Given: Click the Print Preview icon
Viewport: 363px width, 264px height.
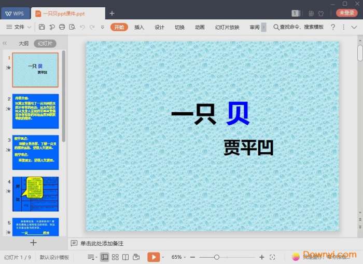Looking at the screenshot, I should (72, 27).
